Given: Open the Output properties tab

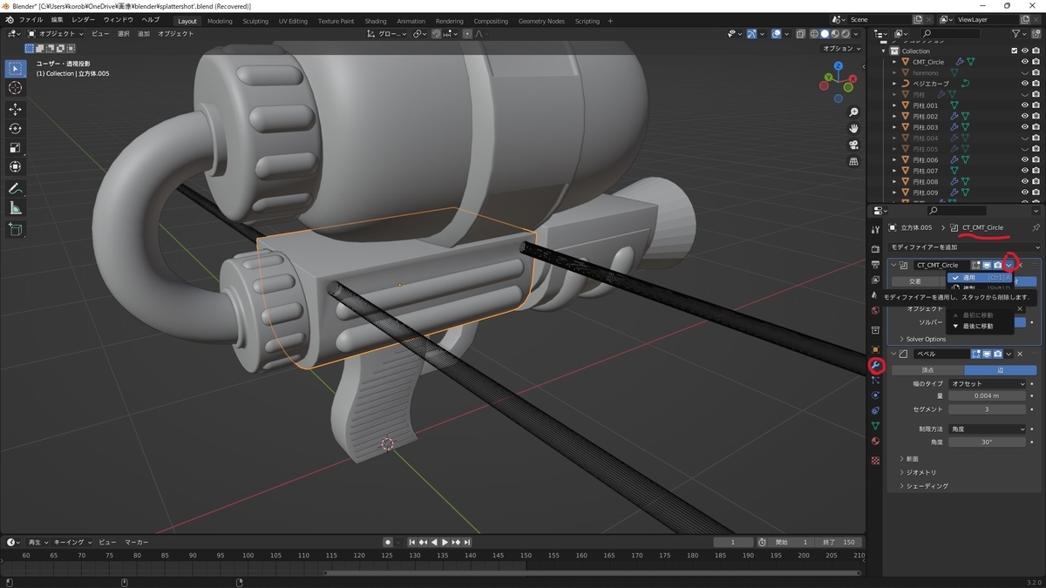Looking at the screenshot, I should tap(876, 265).
